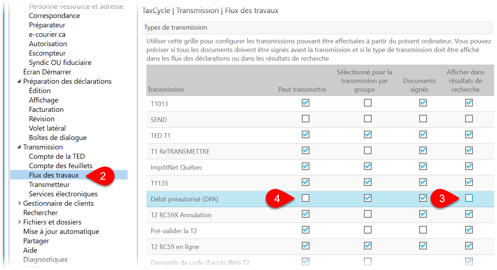Open the Rechercher options
This screenshot has width=497, height=270.
point(40,213)
